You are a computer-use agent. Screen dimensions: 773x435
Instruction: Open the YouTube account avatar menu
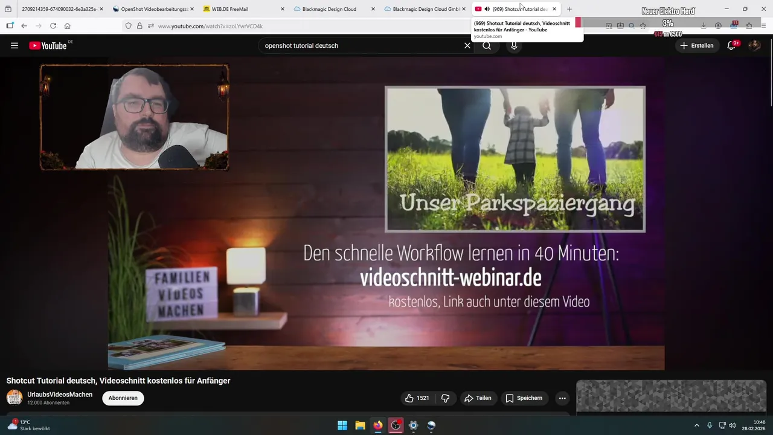[754, 45]
